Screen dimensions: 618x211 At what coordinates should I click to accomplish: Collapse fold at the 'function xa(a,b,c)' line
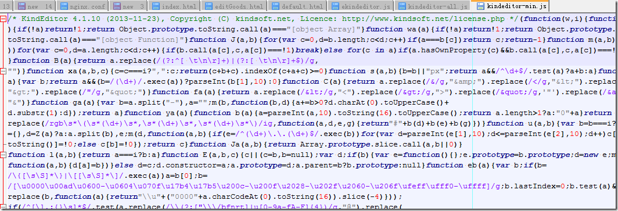(x=3, y=71)
